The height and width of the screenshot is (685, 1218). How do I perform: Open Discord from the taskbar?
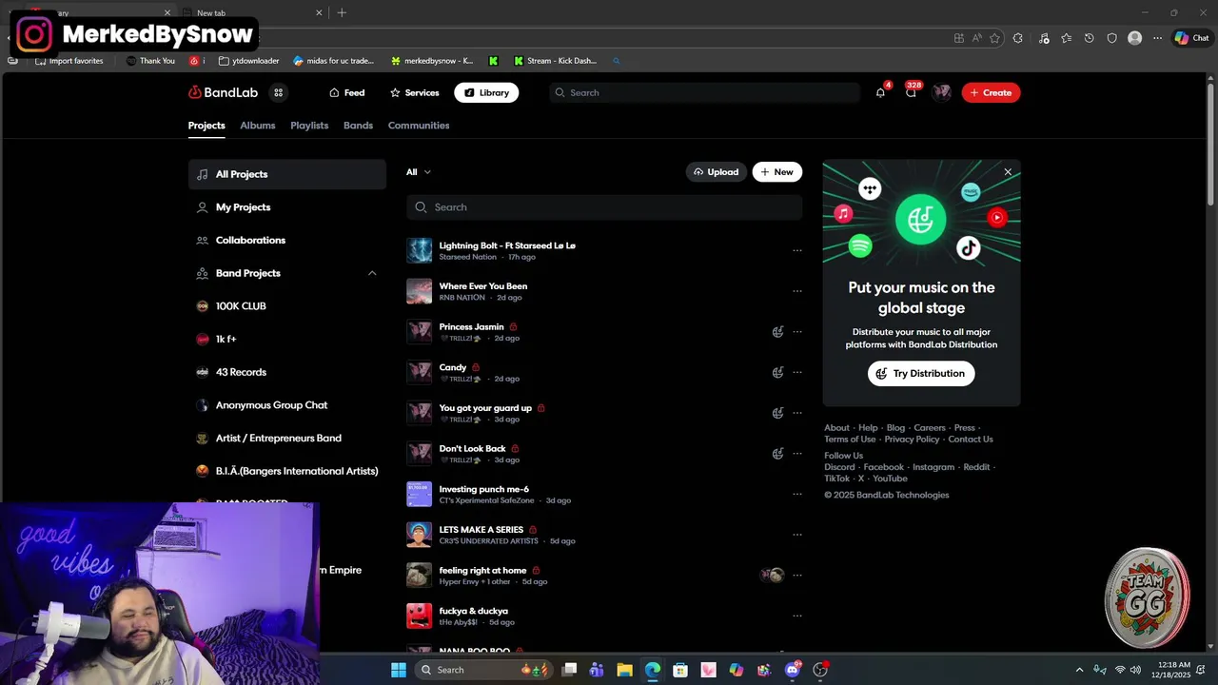(x=793, y=670)
